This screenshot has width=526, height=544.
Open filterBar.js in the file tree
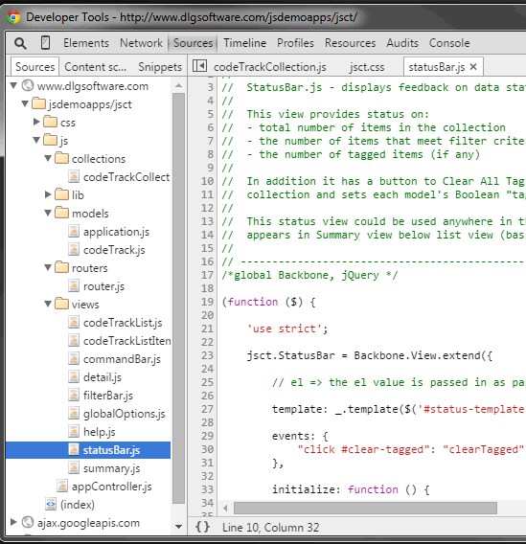108,396
